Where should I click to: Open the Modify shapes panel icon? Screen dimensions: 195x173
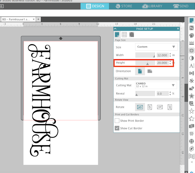point(192,88)
